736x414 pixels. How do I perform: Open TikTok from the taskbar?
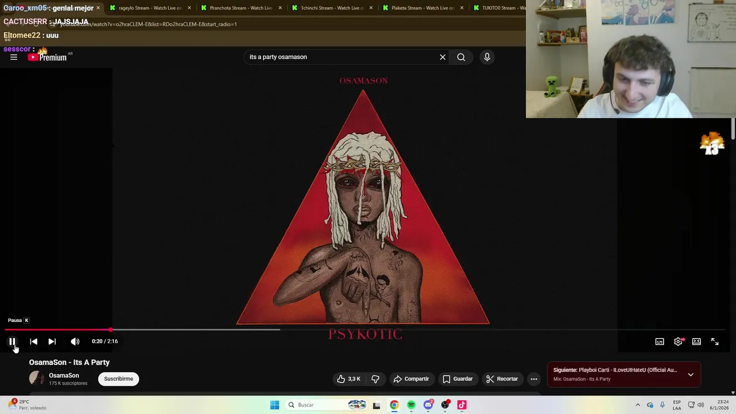click(462, 405)
